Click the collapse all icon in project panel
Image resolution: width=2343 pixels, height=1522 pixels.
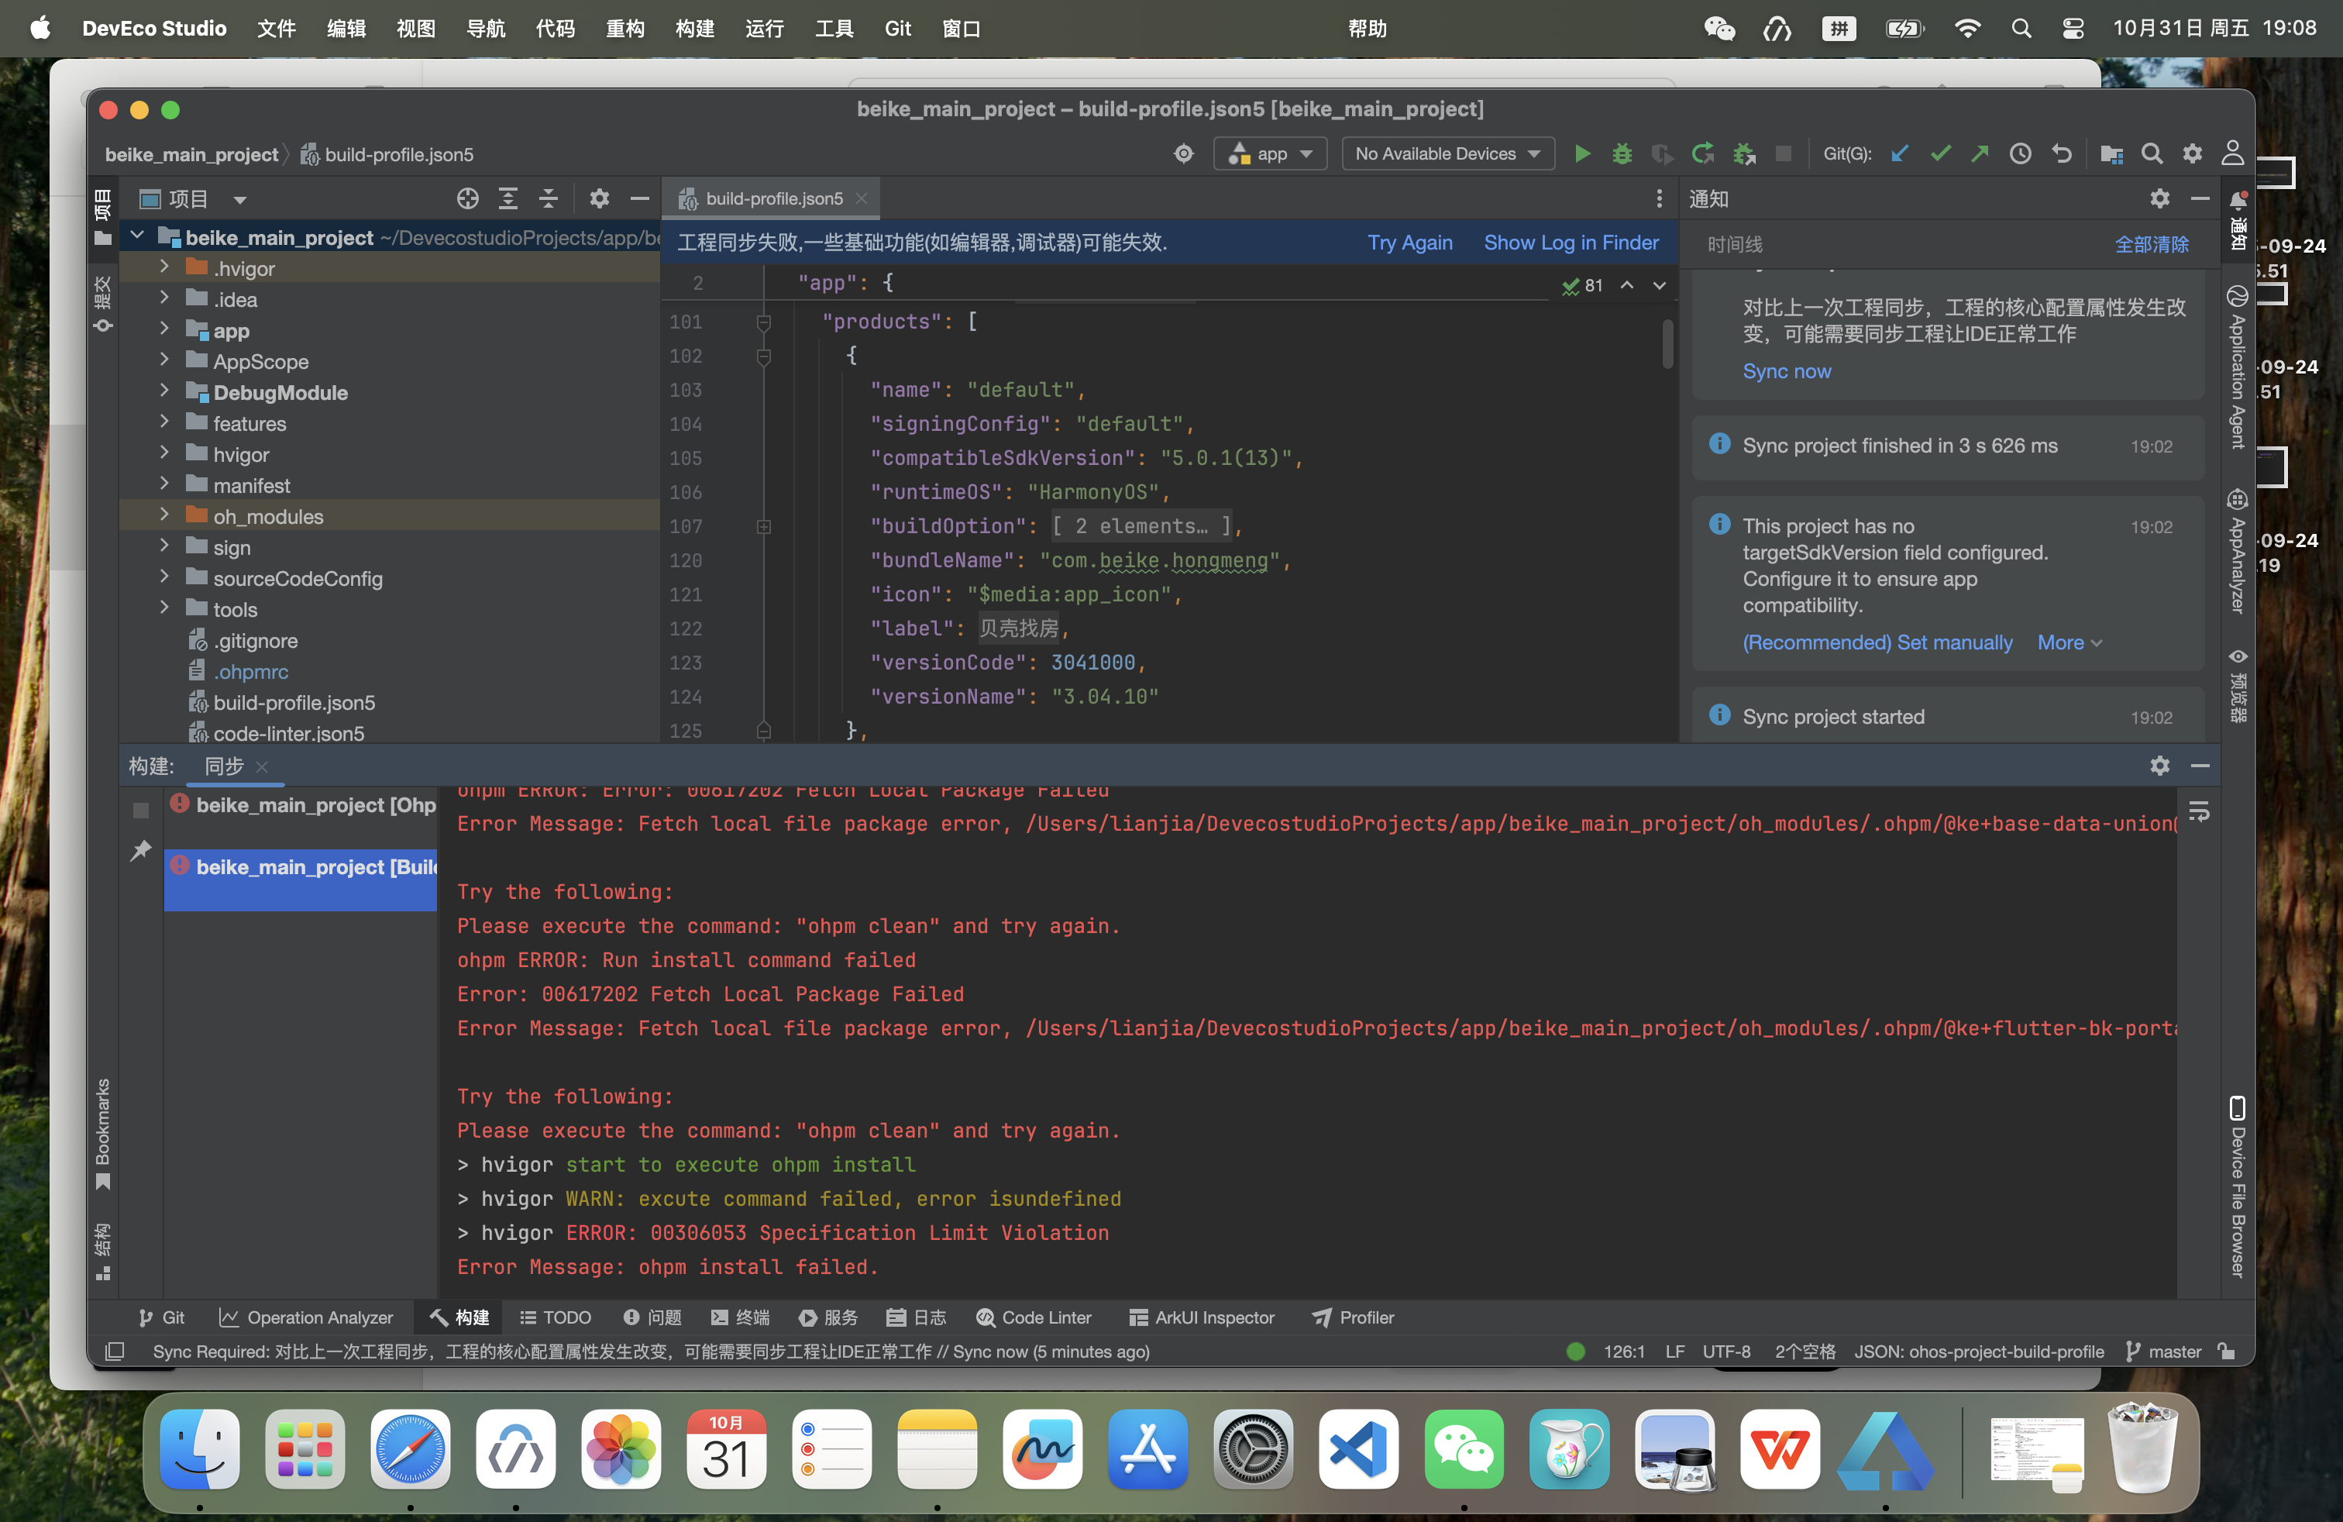[x=549, y=199]
